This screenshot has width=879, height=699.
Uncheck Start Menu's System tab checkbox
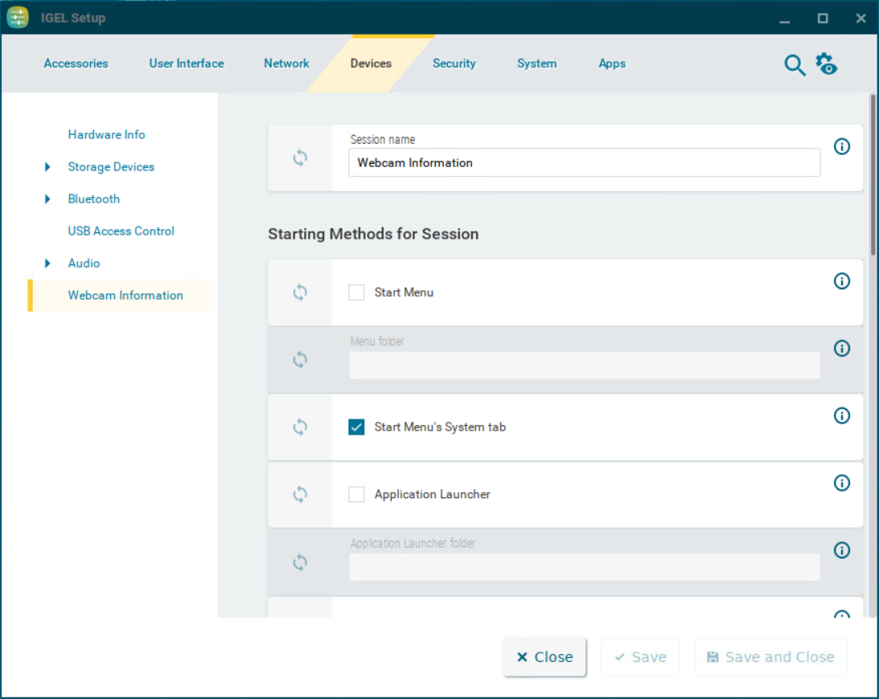(x=356, y=427)
